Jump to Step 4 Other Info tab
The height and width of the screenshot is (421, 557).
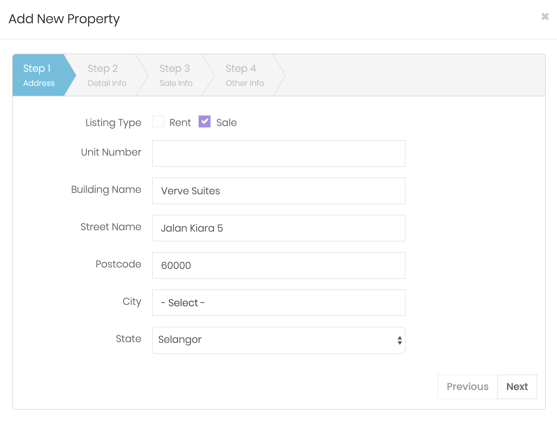[x=245, y=75]
